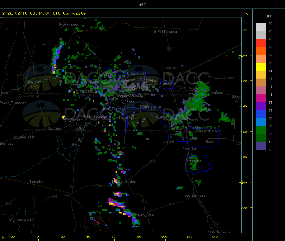Click the 'Nihuil' location label
This screenshot has width=285, height=241.
[x=75, y=144]
